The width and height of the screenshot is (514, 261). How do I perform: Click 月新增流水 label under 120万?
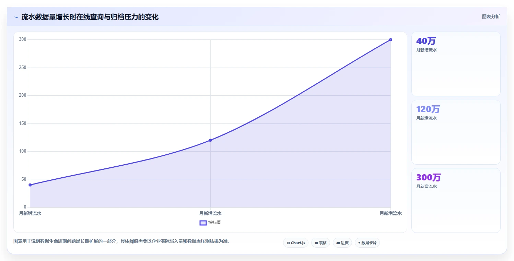[427, 118]
